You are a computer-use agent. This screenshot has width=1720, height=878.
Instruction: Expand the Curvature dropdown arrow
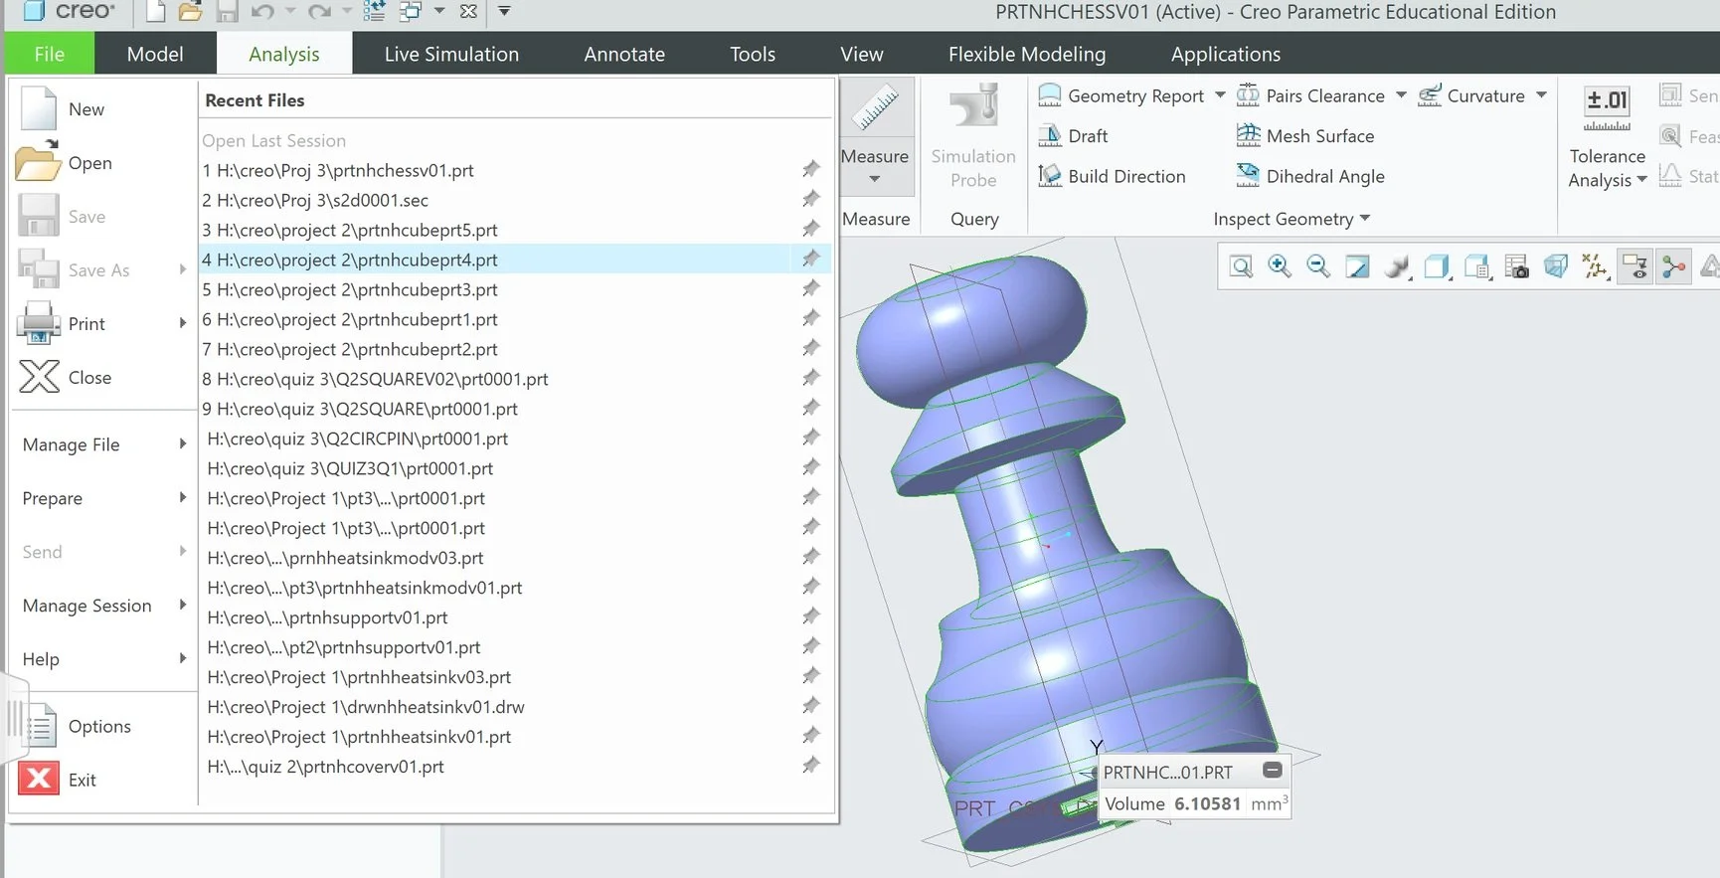tap(1541, 95)
